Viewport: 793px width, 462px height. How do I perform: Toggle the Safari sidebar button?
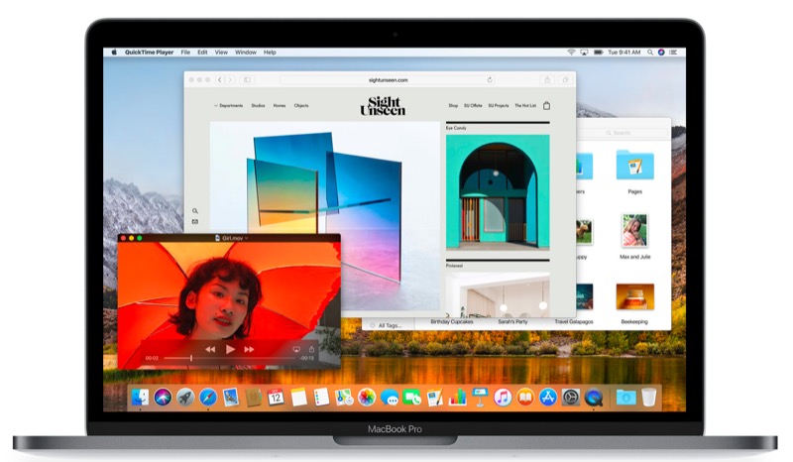click(247, 79)
